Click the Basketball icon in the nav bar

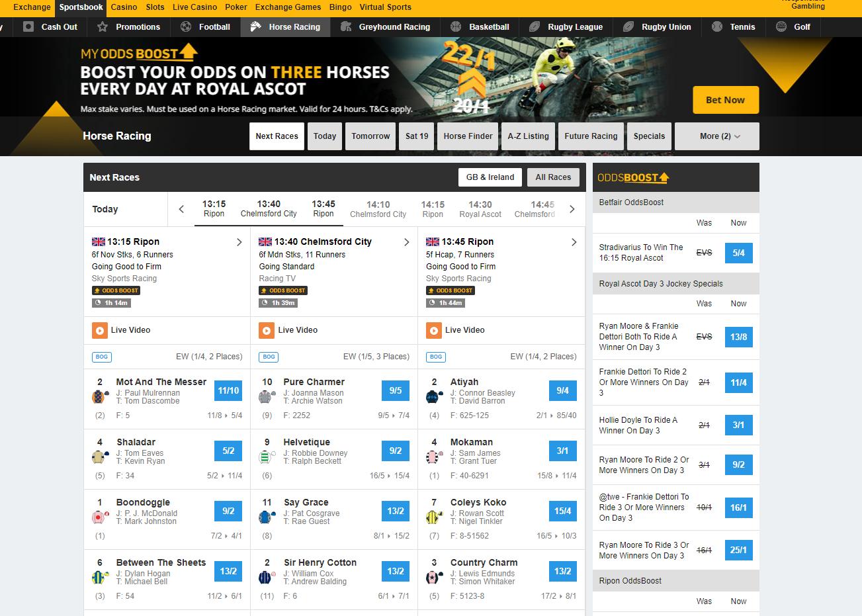pyautogui.click(x=456, y=27)
